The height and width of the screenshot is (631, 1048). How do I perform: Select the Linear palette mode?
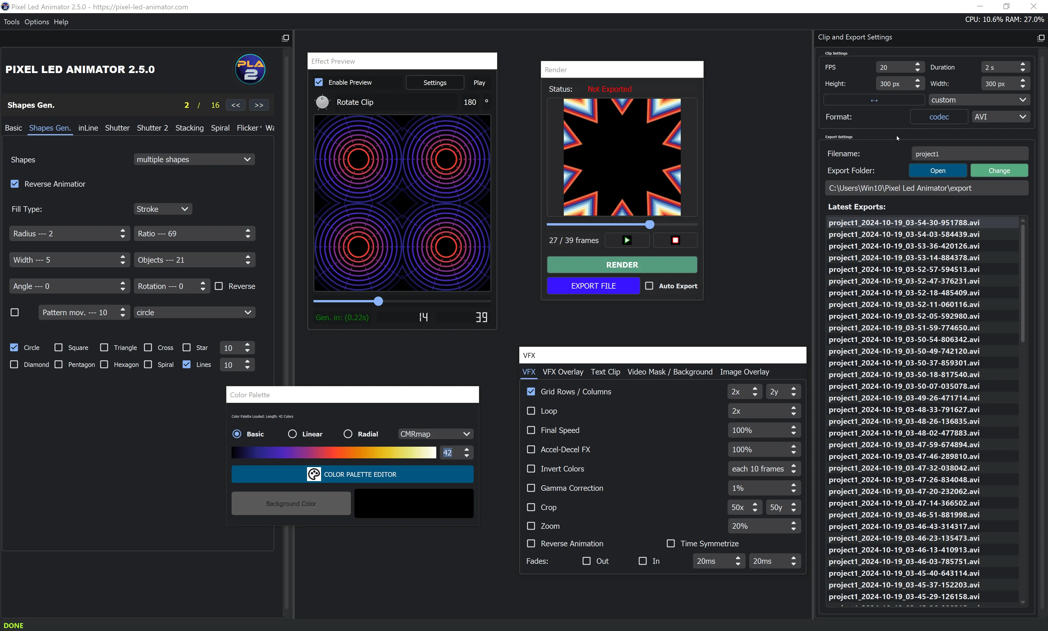[292, 434]
